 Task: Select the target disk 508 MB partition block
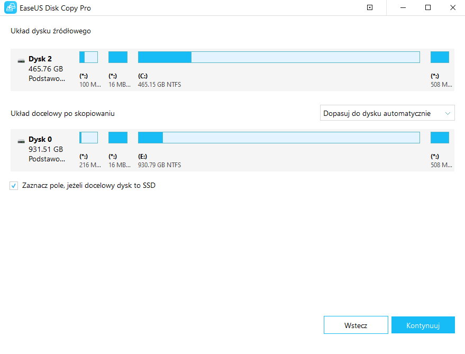[x=440, y=138]
